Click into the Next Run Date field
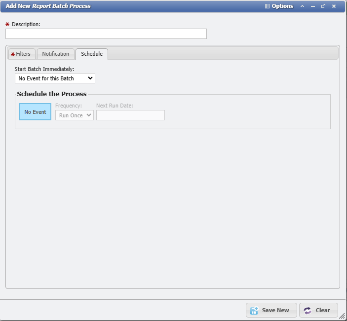The height and width of the screenshot is (321, 347). tap(130, 115)
